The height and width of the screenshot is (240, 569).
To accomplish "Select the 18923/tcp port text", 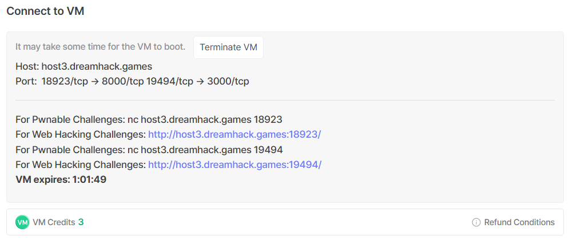I will 65,81.
